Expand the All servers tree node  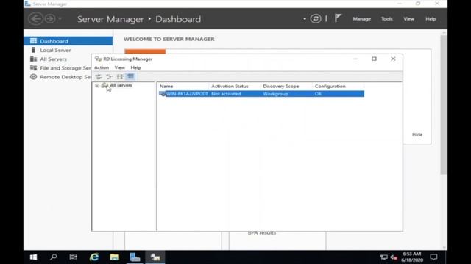(97, 86)
